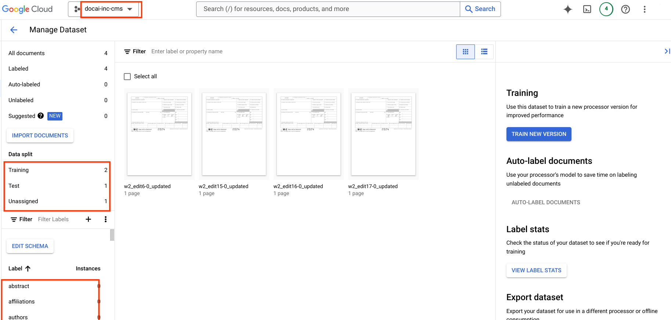Click the back arrow beside Manage Dataset

(x=14, y=30)
